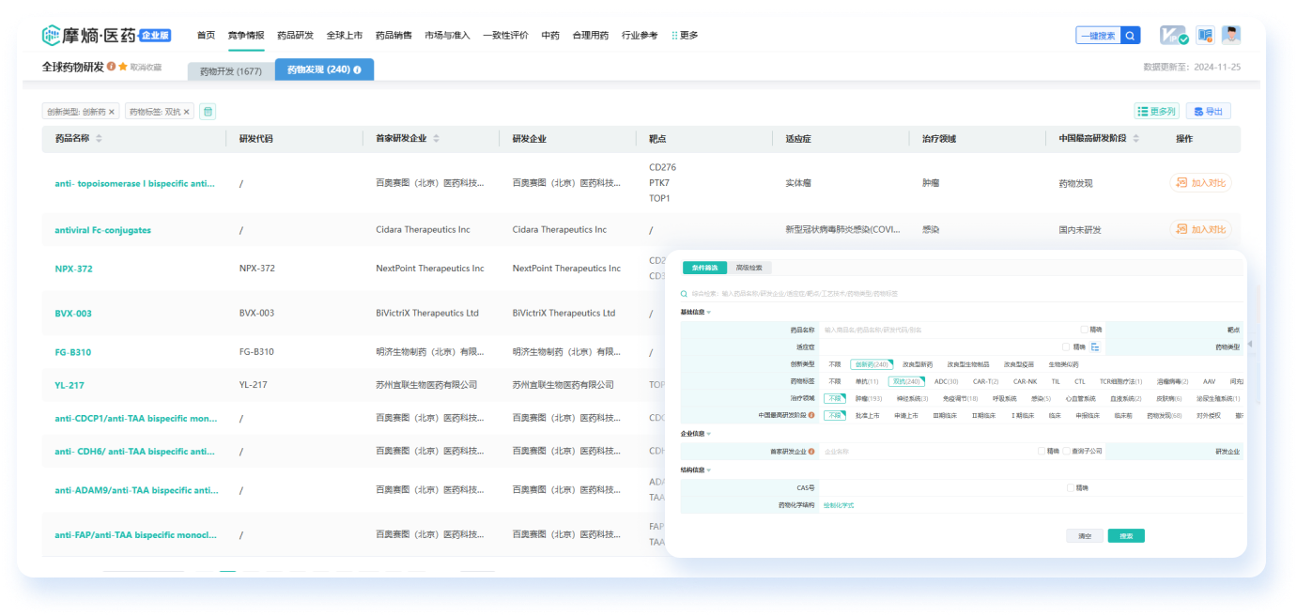Viewport: 1297px width, 616px height.
Task: Switch to 高级检索 tab
Action: tap(749, 268)
